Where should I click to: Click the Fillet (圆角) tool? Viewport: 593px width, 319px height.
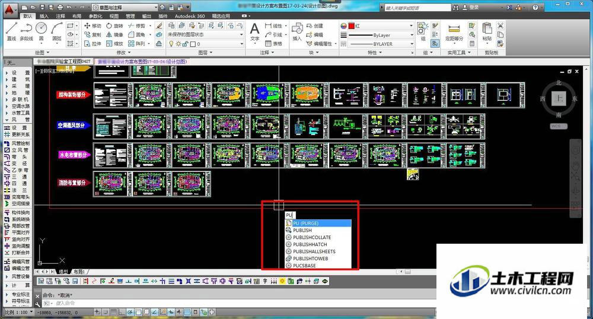tap(136, 34)
